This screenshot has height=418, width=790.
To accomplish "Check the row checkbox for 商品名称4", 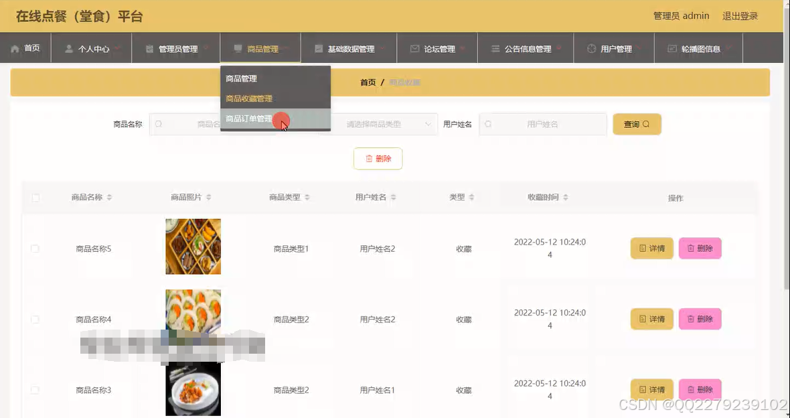I will tap(35, 319).
